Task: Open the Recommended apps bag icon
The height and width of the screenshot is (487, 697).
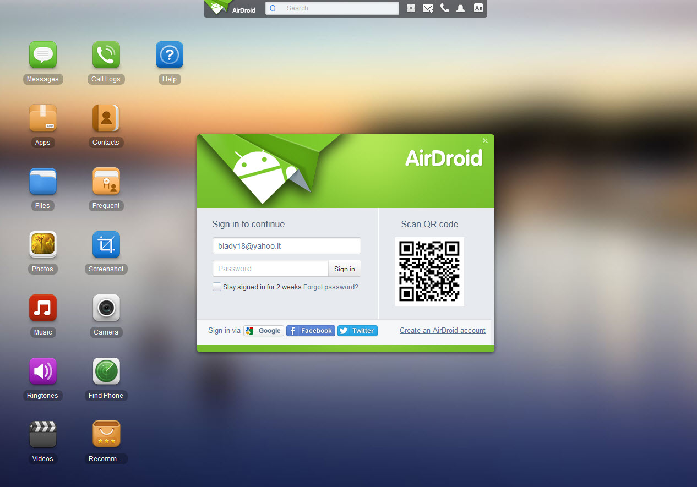Action: (x=106, y=435)
